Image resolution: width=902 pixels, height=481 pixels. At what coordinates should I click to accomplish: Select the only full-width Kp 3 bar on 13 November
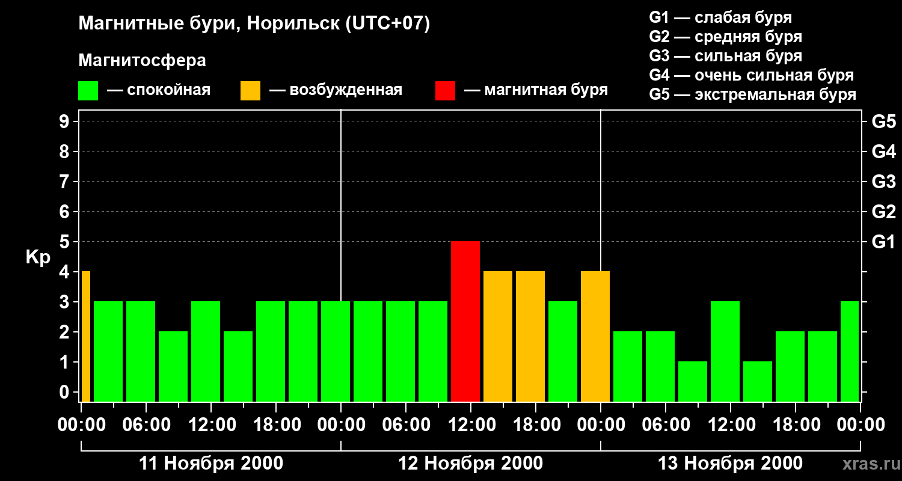tap(725, 351)
